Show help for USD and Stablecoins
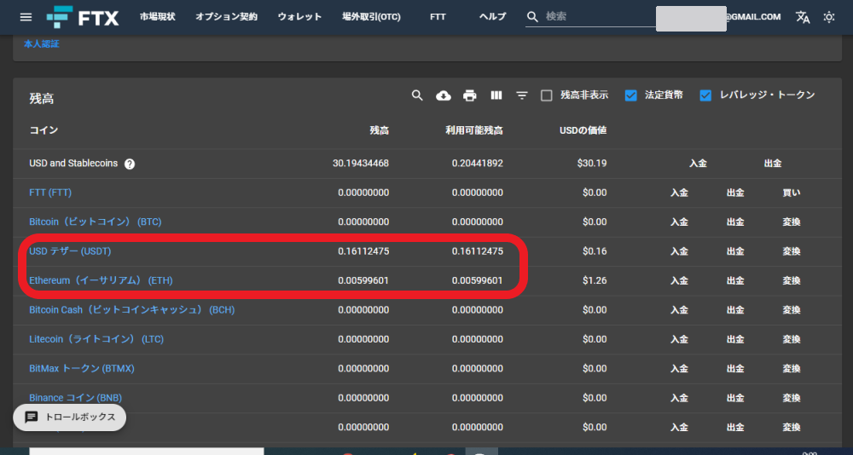Image resolution: width=853 pixels, height=455 pixels. click(130, 164)
